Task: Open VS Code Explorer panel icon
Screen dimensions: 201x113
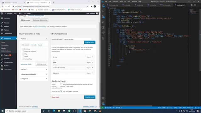Action: (103, 6)
